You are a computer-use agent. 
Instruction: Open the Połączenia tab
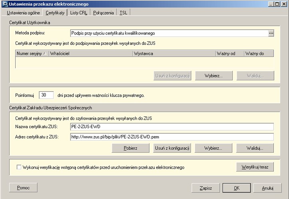pos(103,13)
